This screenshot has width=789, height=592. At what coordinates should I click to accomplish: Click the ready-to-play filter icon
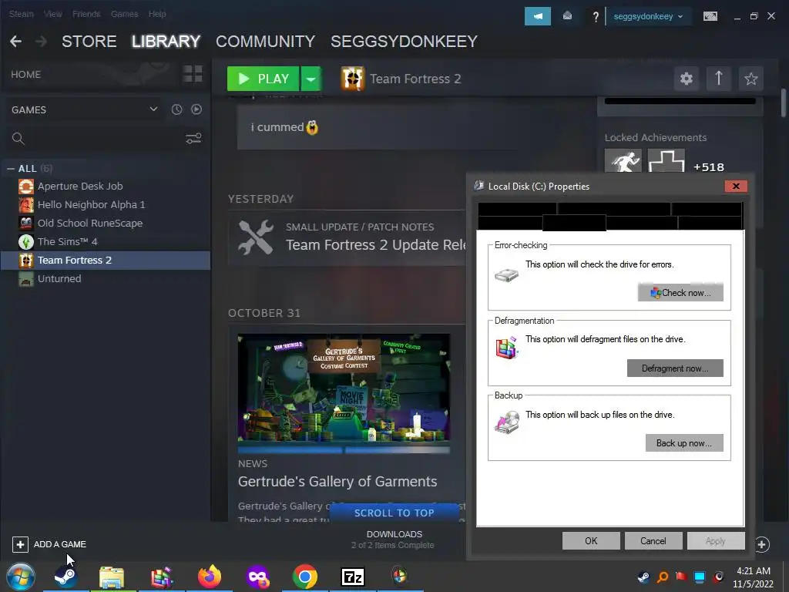tap(196, 109)
